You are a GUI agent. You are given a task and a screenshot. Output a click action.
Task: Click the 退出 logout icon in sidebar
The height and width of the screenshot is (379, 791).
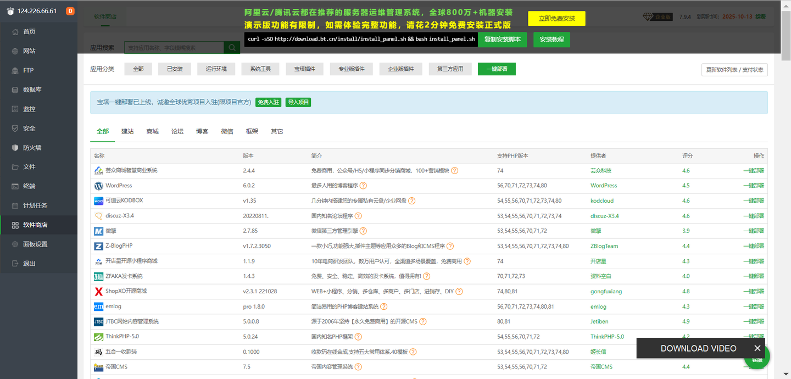tap(15, 263)
